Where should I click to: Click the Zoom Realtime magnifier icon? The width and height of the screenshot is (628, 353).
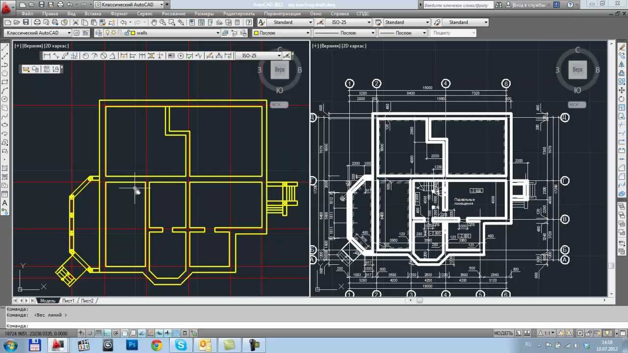click(x=162, y=22)
